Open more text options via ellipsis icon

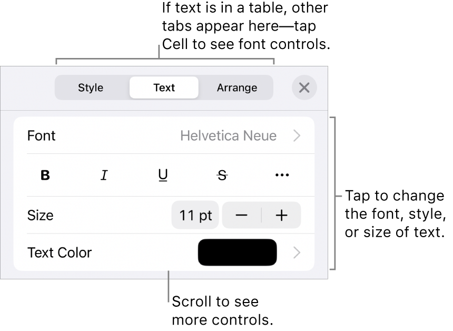[x=282, y=176]
